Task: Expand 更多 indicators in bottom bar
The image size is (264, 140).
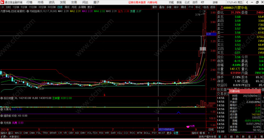Action: pos(169,133)
